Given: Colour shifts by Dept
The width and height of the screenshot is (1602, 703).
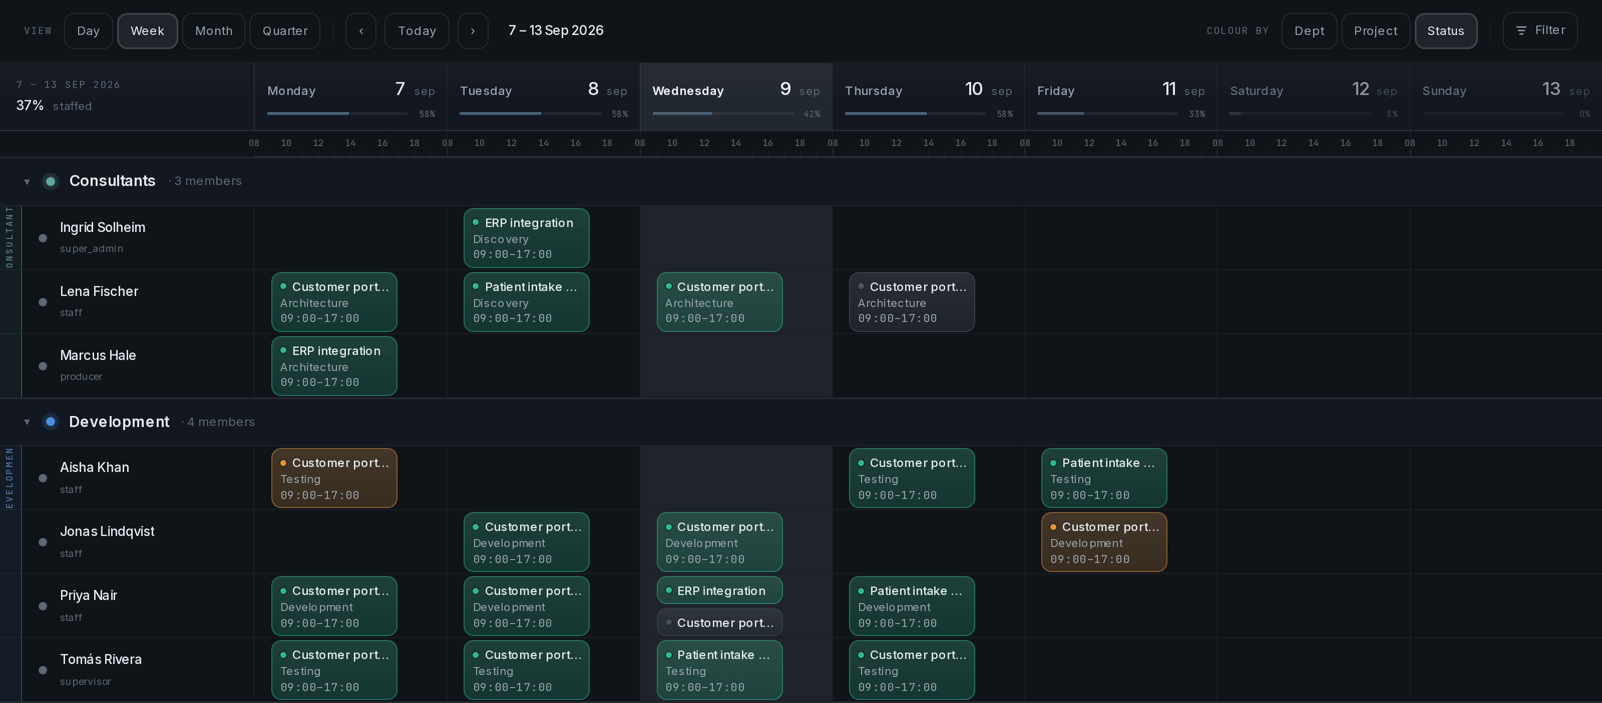Looking at the screenshot, I should coord(1309,30).
